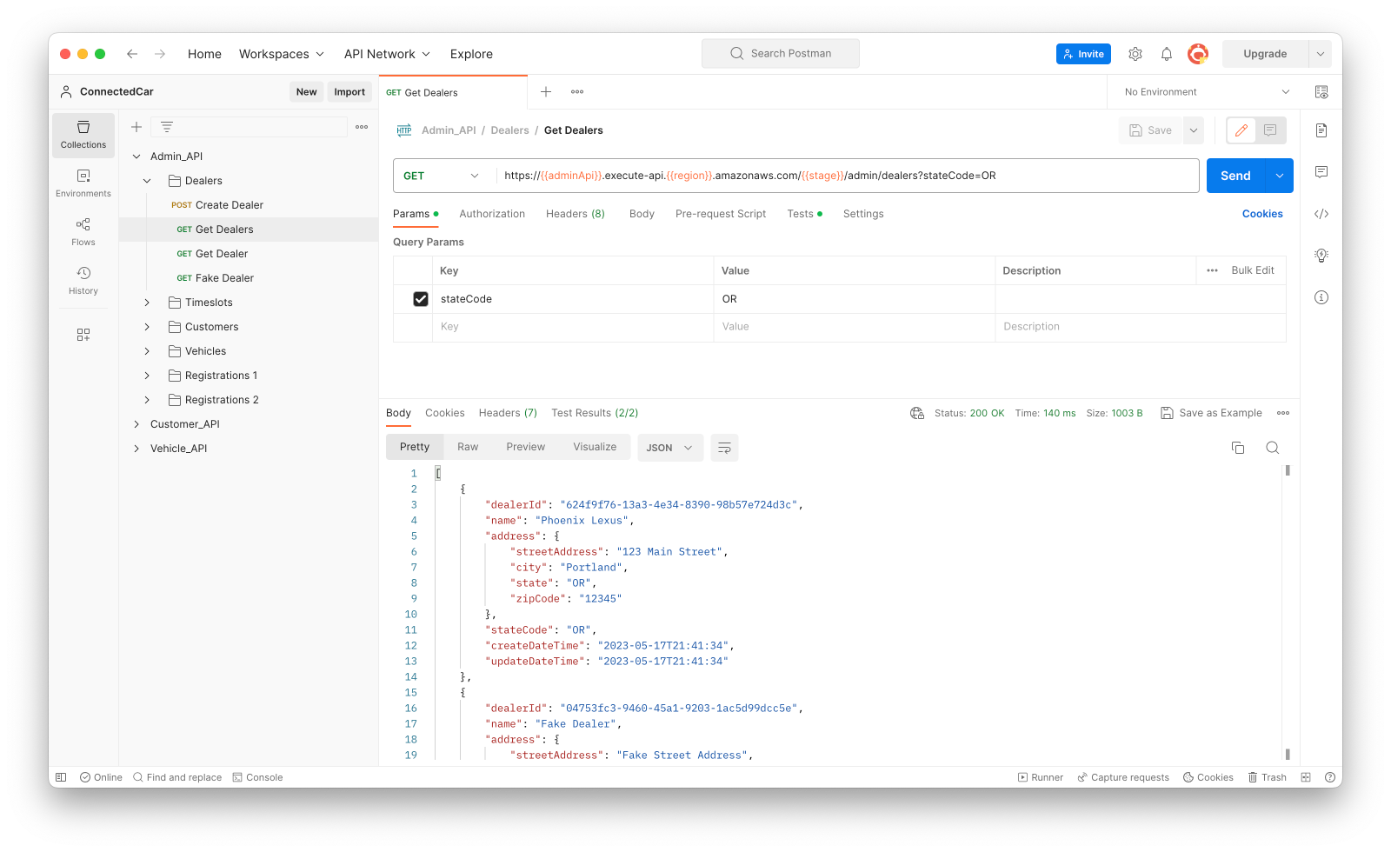Open request info icon
This screenshot has height=852, width=1391.
(1321, 297)
